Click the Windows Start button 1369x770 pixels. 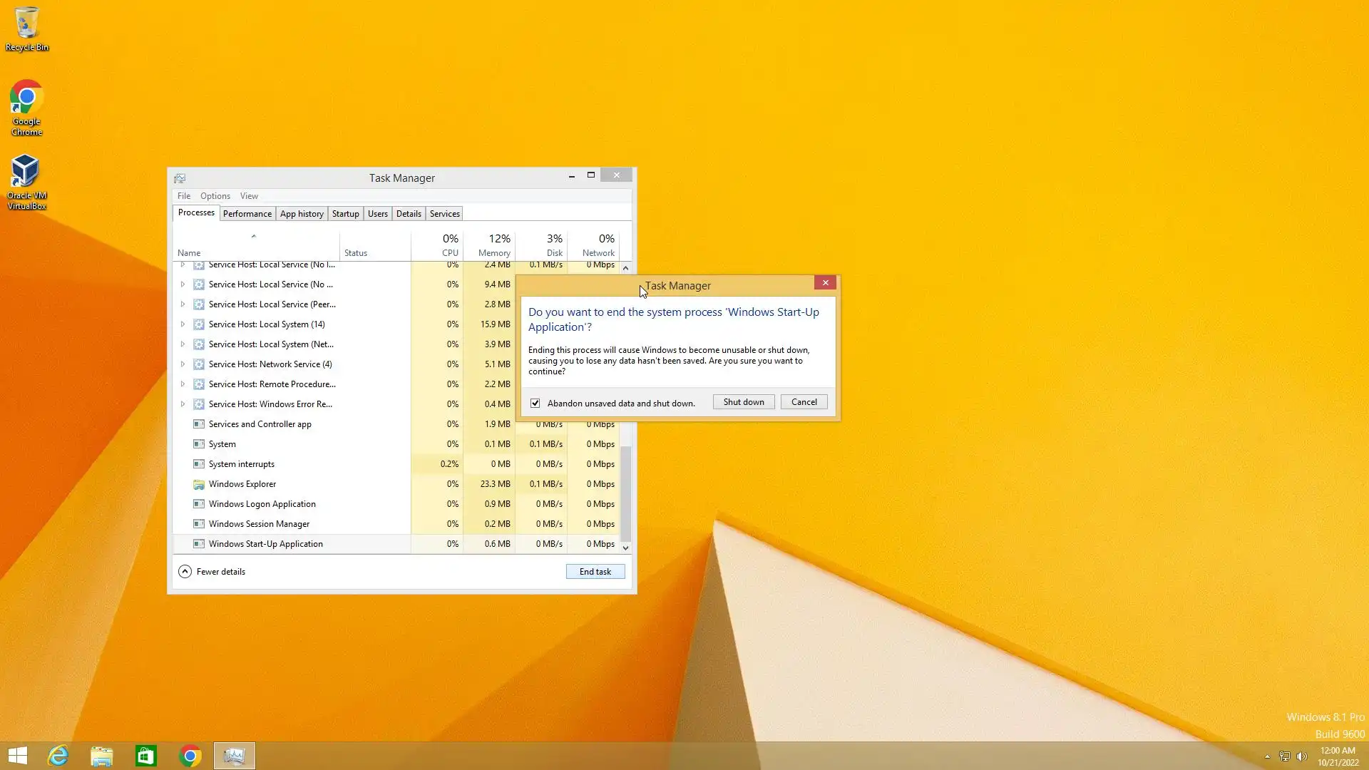point(17,756)
